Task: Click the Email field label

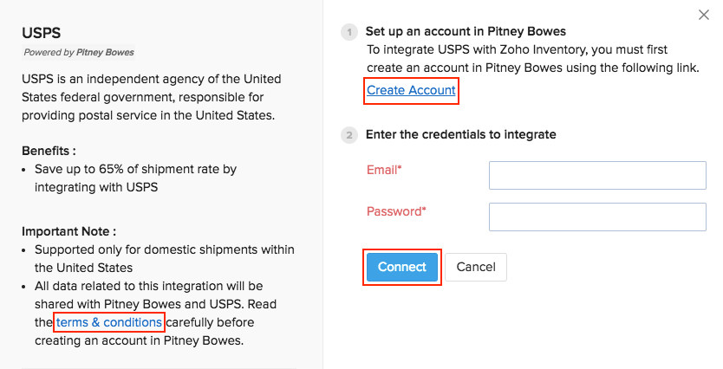Action: pos(384,171)
